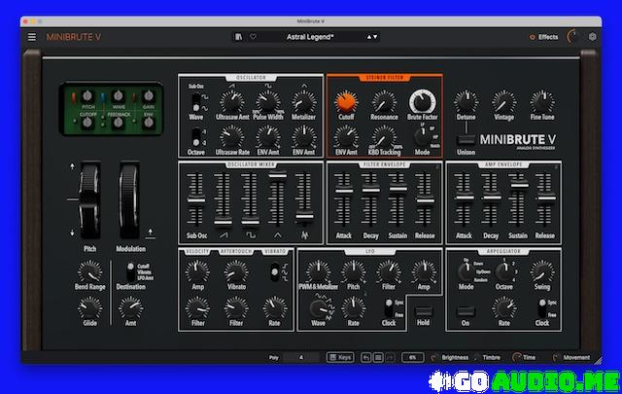Viewport: 622px width, 394px height.
Task: Click the Resonance knob
Action: pyautogui.click(x=384, y=102)
